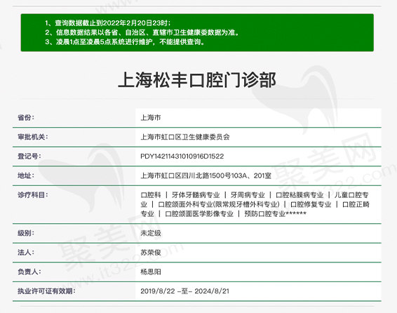The image size is (397, 313).
Task: Select the responsible person 杨思阳
Action: pyautogui.click(x=151, y=272)
